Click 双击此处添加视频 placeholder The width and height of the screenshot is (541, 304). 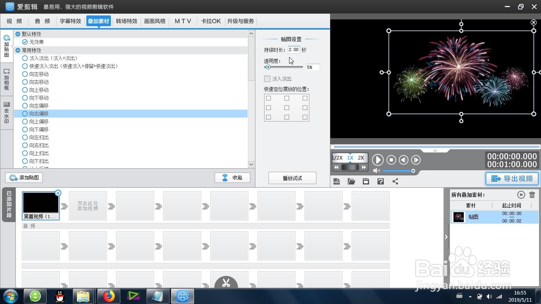click(88, 206)
